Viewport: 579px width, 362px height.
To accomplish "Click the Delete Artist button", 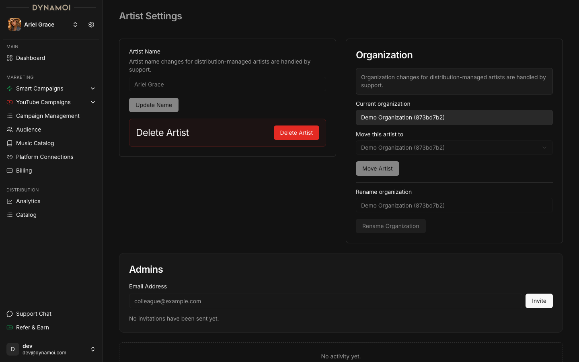I will (x=296, y=132).
